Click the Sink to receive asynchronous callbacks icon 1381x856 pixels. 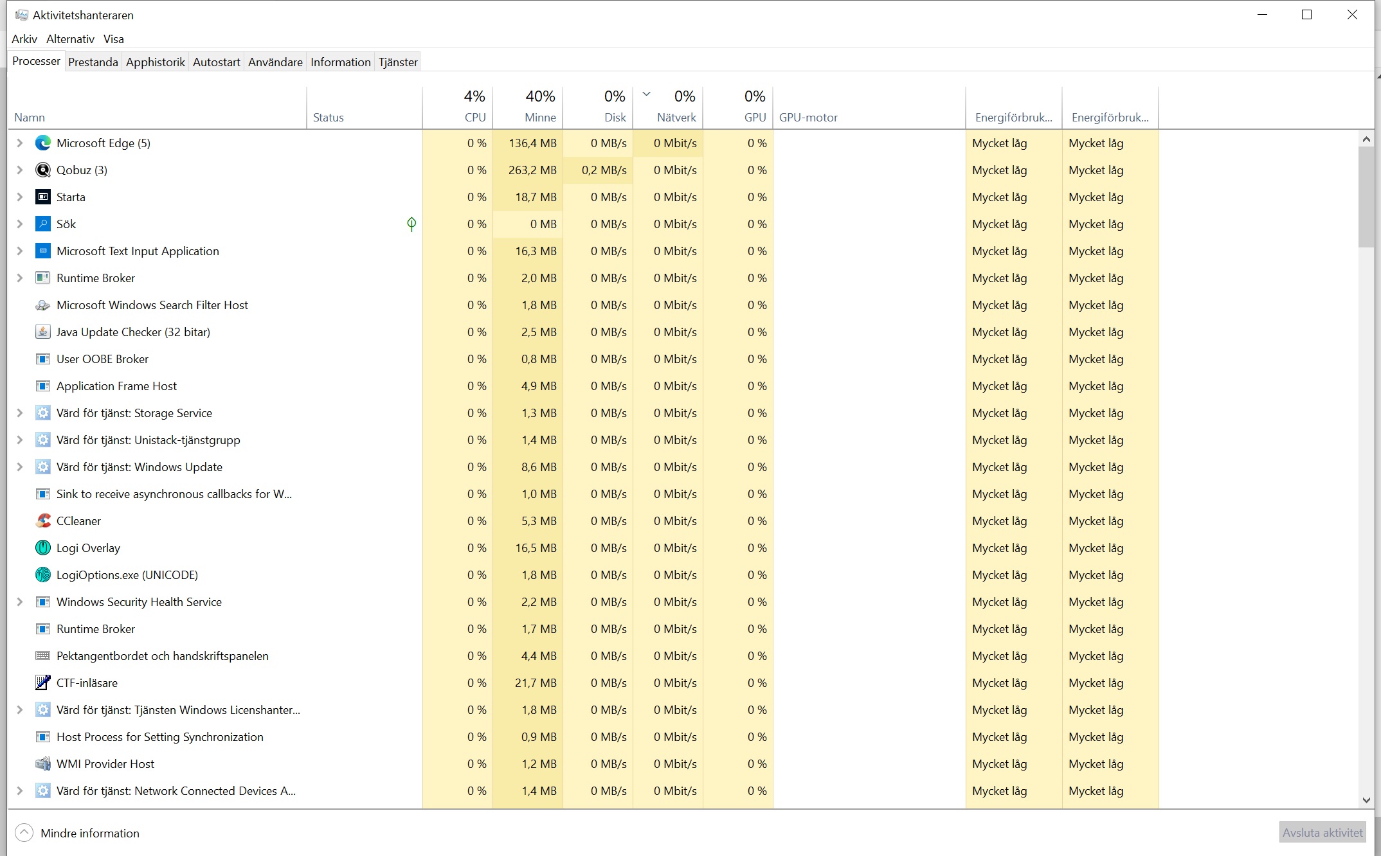(x=43, y=494)
